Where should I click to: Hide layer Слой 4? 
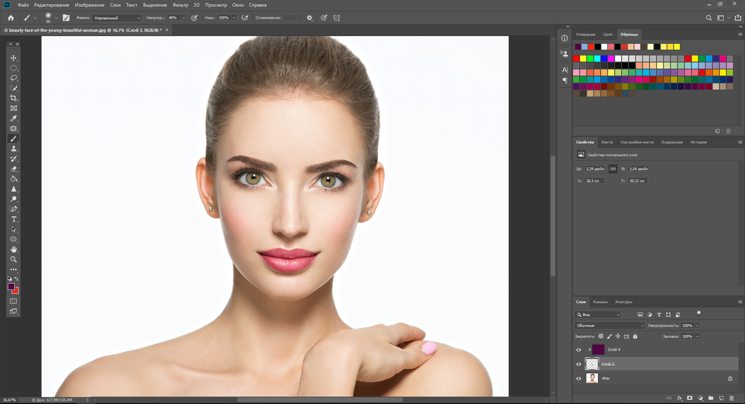pos(579,350)
